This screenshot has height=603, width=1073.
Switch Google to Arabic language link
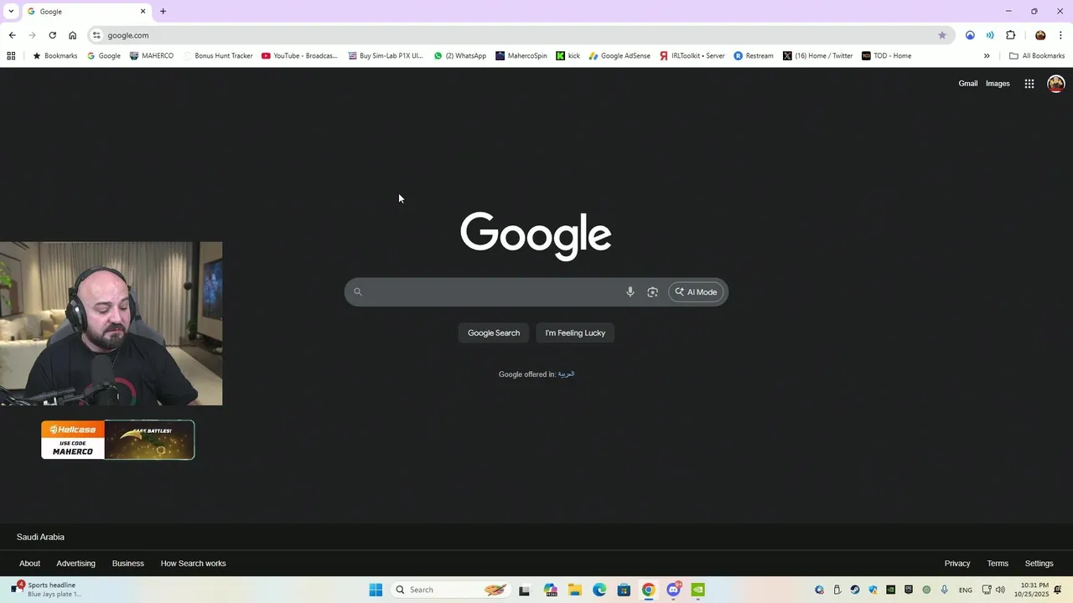tap(566, 374)
